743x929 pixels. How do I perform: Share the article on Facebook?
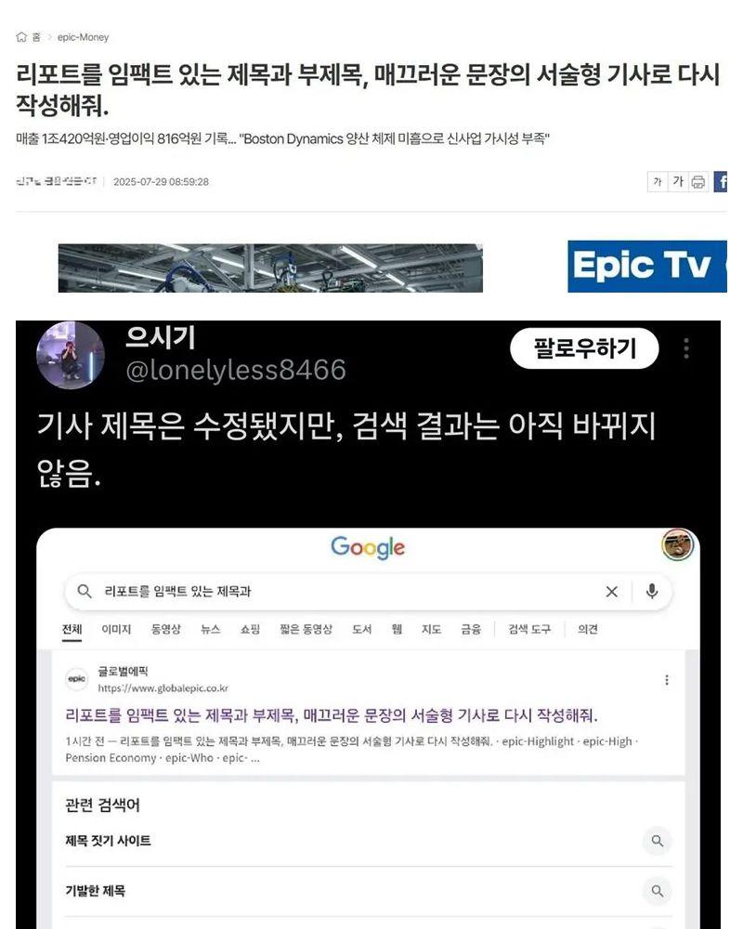click(721, 181)
